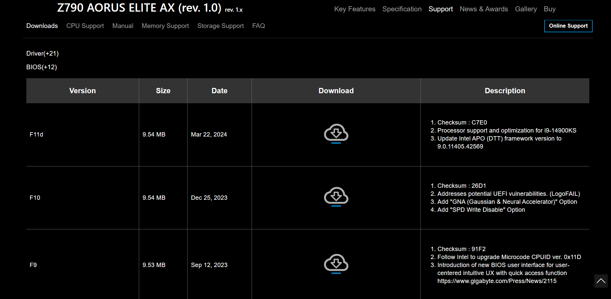Click the SPD Write Disable option line

tap(481, 210)
